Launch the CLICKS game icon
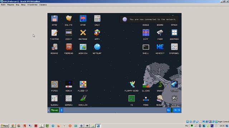This screenshot has width=229, height=128. click(146, 84)
